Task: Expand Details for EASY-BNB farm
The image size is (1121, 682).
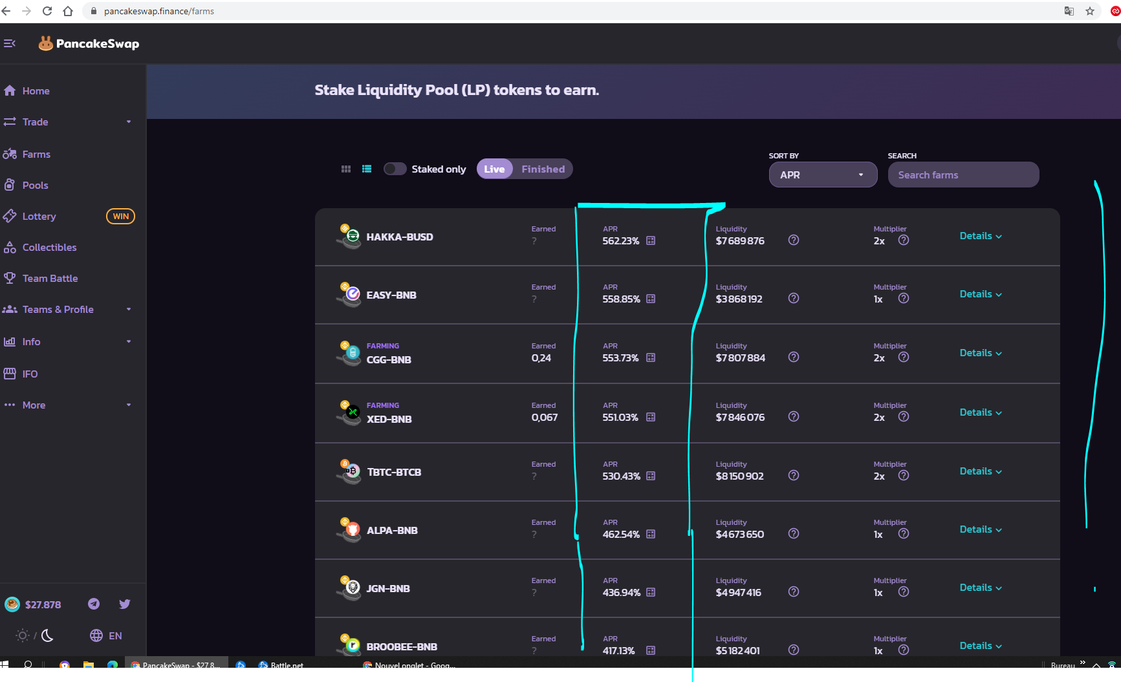Action: [x=981, y=294]
